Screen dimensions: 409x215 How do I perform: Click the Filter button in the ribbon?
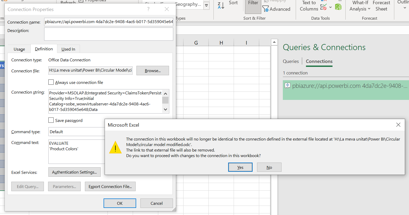[253, 5]
